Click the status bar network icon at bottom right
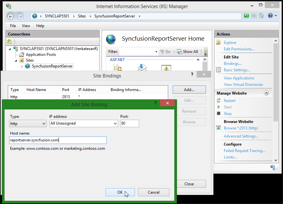The image size is (283, 204). tap(273, 168)
